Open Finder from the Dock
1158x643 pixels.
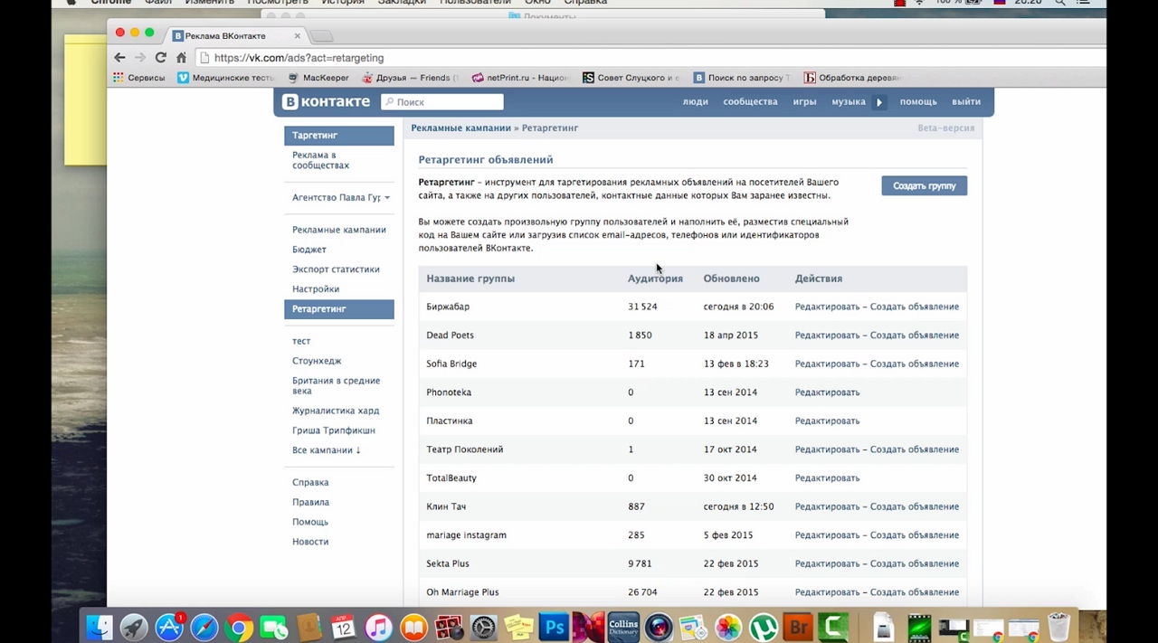[x=100, y=627]
